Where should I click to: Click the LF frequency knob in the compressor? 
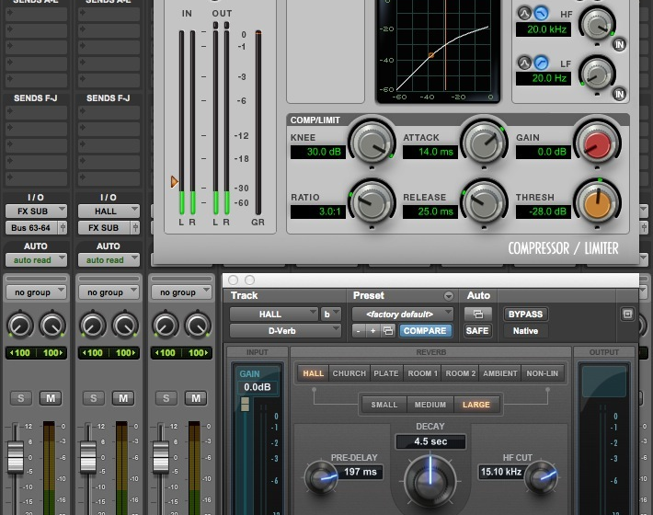coord(597,74)
